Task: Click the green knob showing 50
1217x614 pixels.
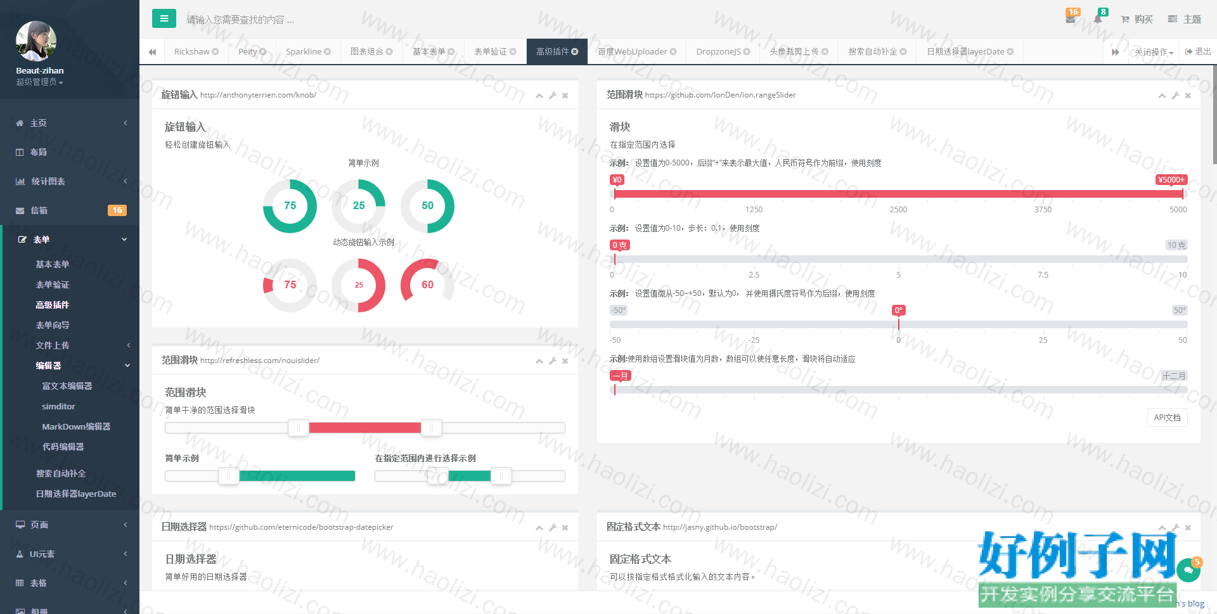Action: click(x=428, y=206)
